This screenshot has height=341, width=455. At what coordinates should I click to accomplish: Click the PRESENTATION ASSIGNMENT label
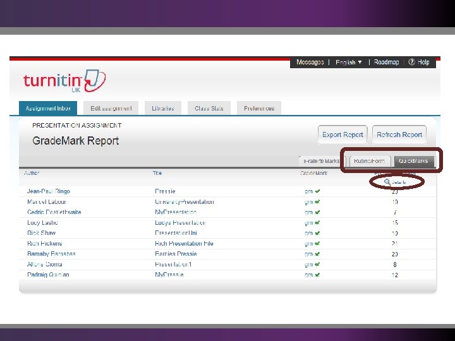(77, 125)
